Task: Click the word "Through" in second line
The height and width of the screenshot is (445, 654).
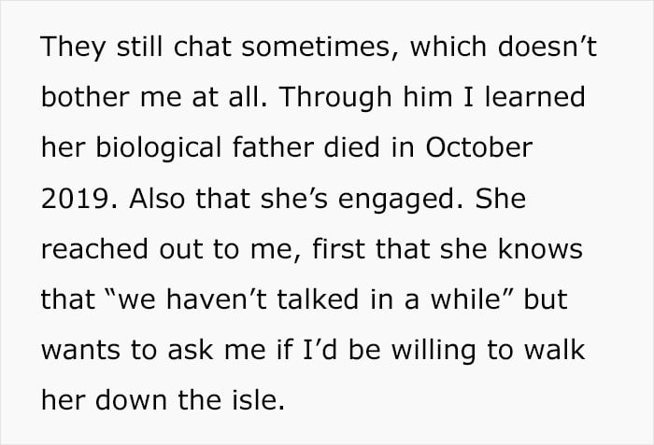Action: click(335, 98)
